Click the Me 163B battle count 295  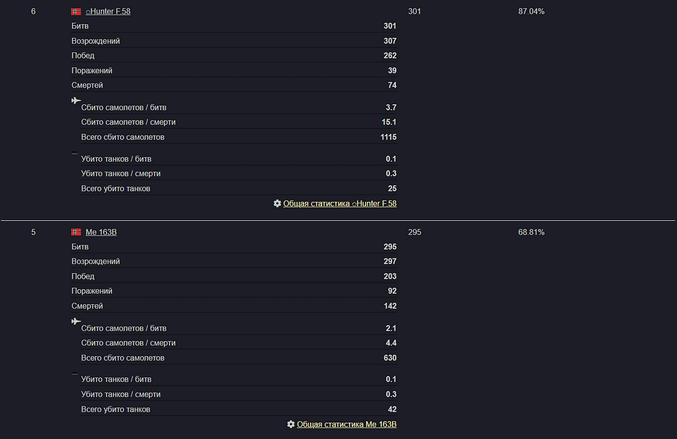click(x=414, y=232)
